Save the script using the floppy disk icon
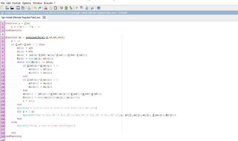Image resolution: width=238 pixels, height=141 pixels. (x=18, y=8)
